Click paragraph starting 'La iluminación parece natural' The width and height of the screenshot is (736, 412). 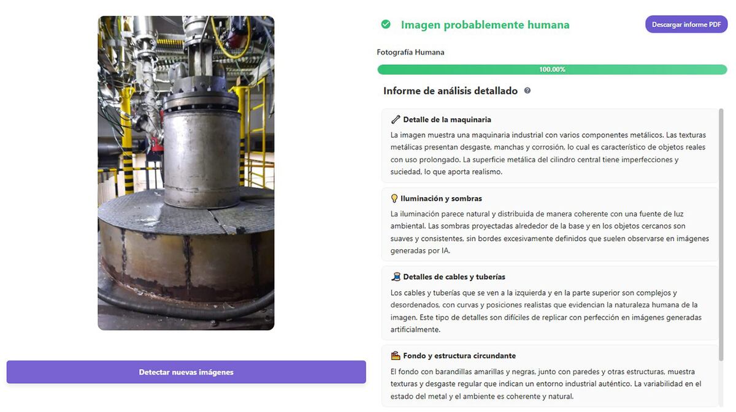pos(550,232)
